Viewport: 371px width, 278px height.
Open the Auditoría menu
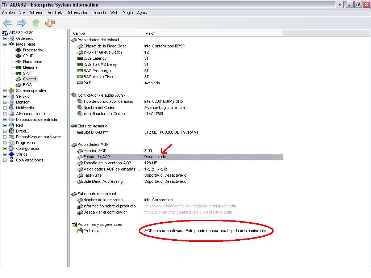tap(55, 13)
